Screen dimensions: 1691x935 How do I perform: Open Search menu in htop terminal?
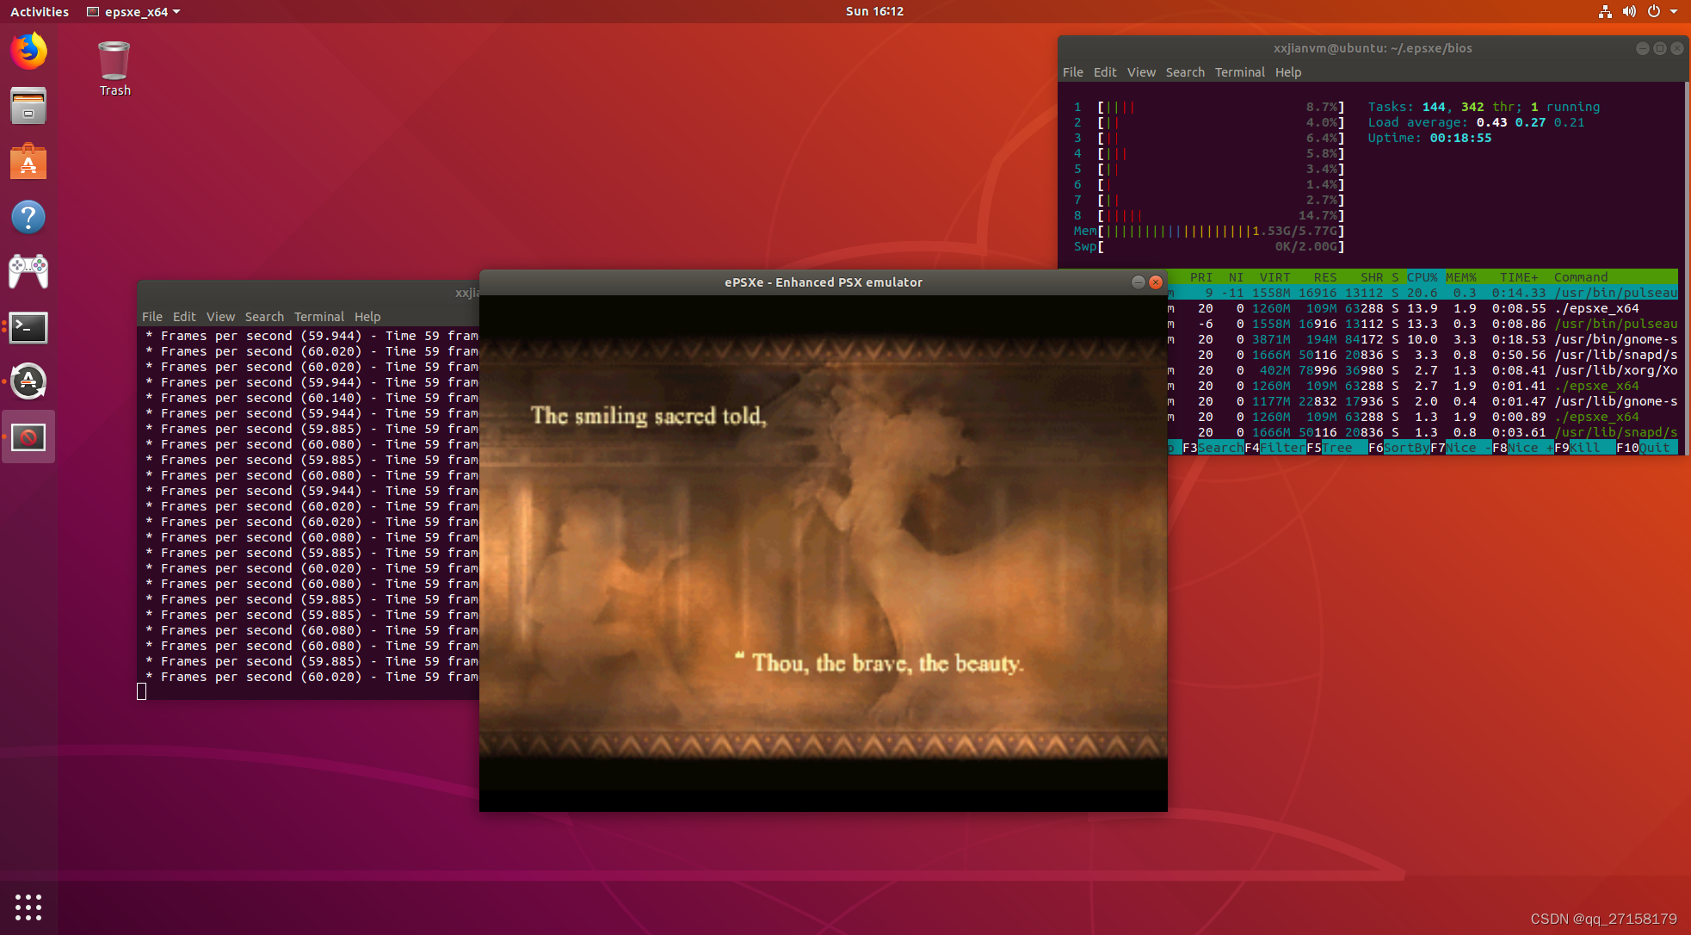(x=1184, y=72)
